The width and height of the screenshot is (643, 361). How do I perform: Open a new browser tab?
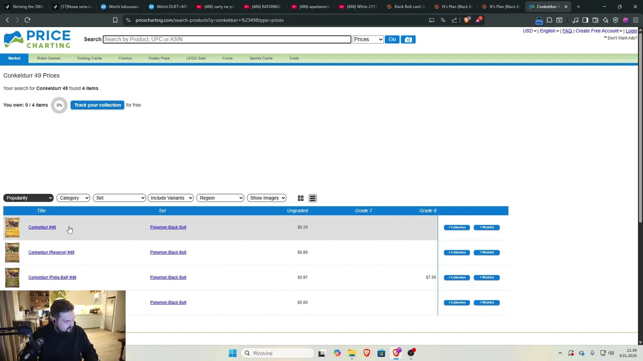(x=578, y=7)
